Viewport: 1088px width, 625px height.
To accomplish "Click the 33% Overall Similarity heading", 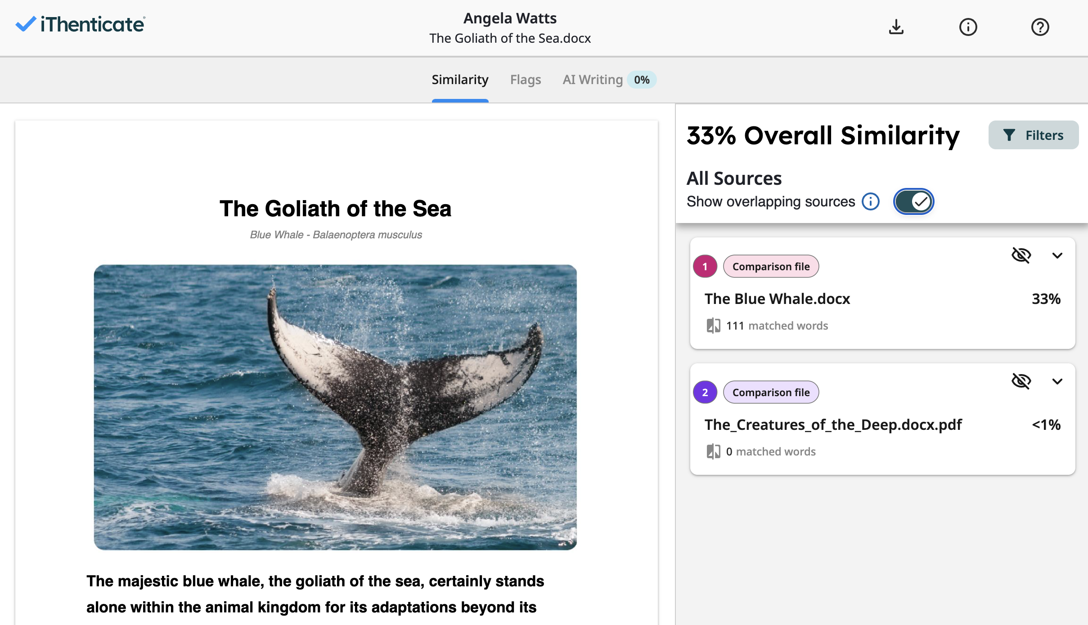I will (823, 135).
